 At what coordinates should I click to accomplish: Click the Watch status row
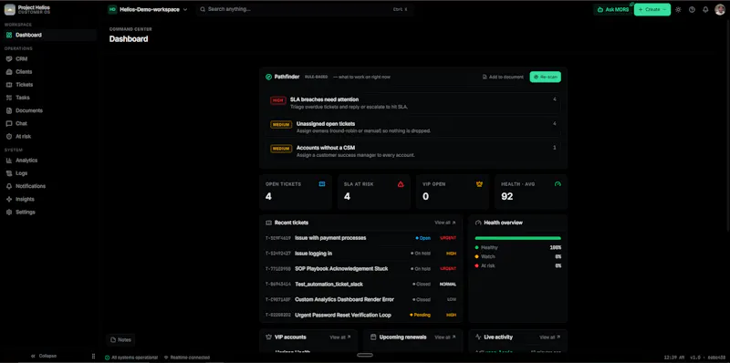pyautogui.click(x=517, y=256)
